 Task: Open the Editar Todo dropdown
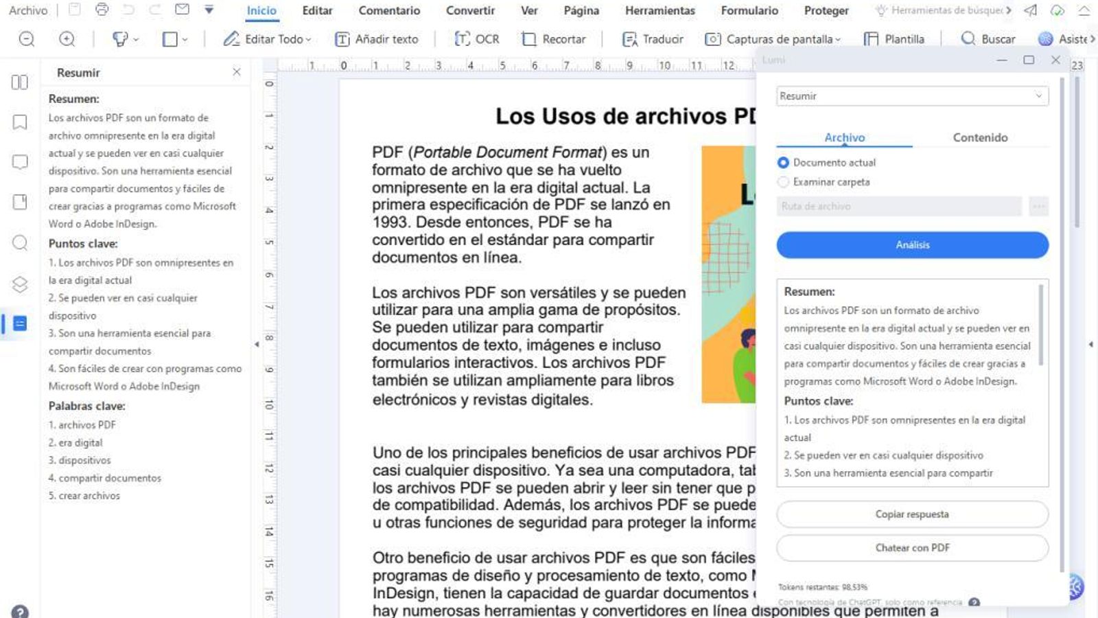pos(267,39)
